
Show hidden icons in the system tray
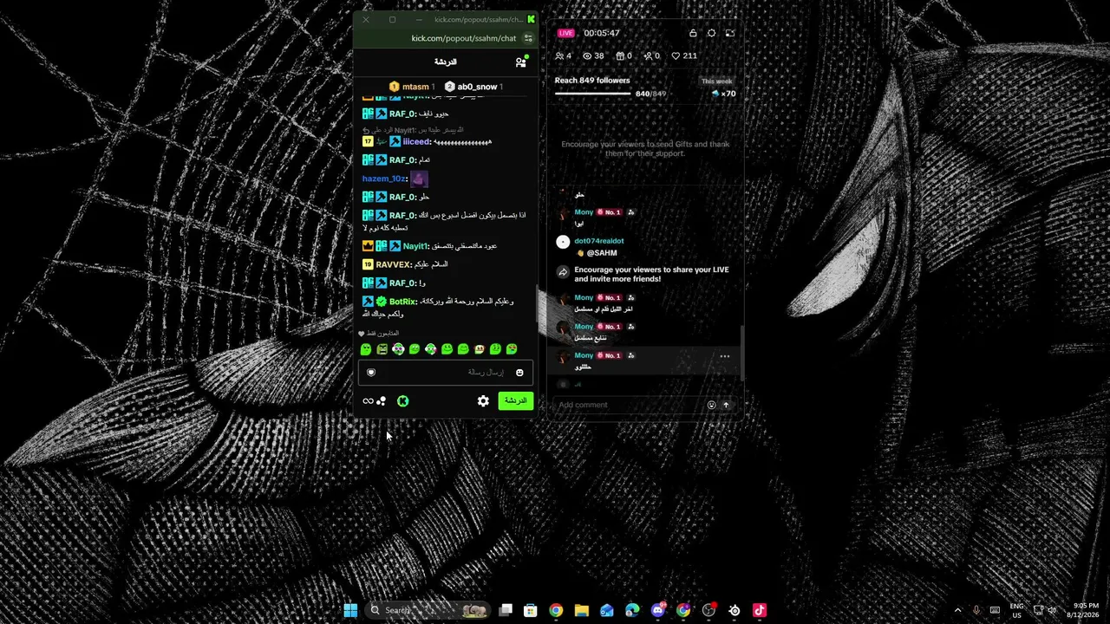tap(957, 610)
